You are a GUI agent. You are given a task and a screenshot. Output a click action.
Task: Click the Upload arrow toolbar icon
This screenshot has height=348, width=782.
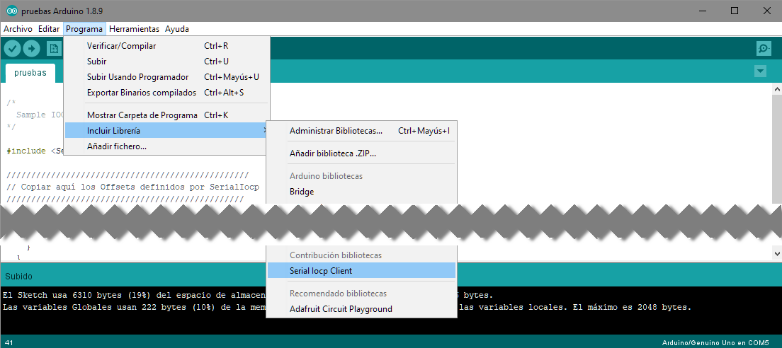(32, 48)
